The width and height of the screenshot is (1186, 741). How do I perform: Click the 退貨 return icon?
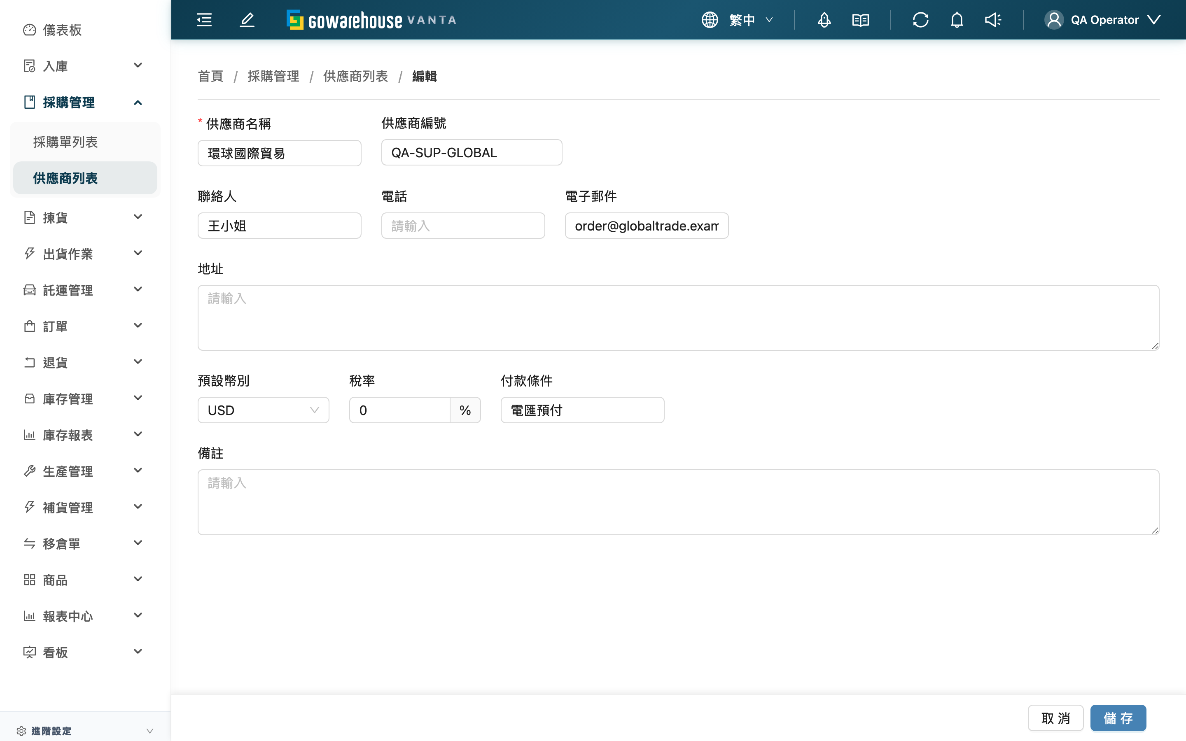click(x=29, y=362)
